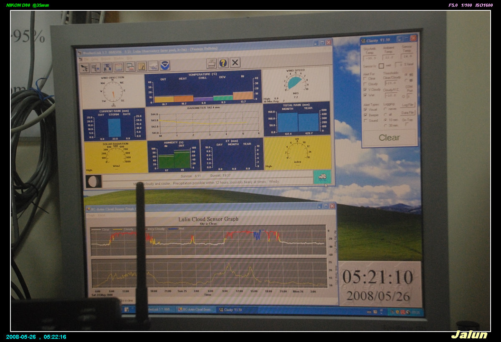This screenshot has width=501, height=342.
Task: Click the NOAA logo icon in WeatherLink toolbar
Action: pyautogui.click(x=165, y=65)
